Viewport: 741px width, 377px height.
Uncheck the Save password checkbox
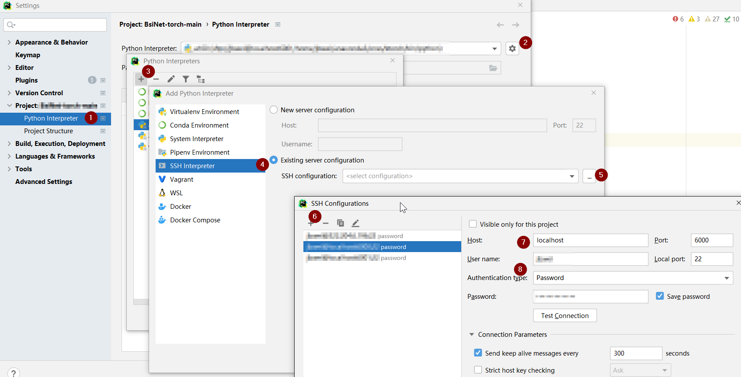660,296
